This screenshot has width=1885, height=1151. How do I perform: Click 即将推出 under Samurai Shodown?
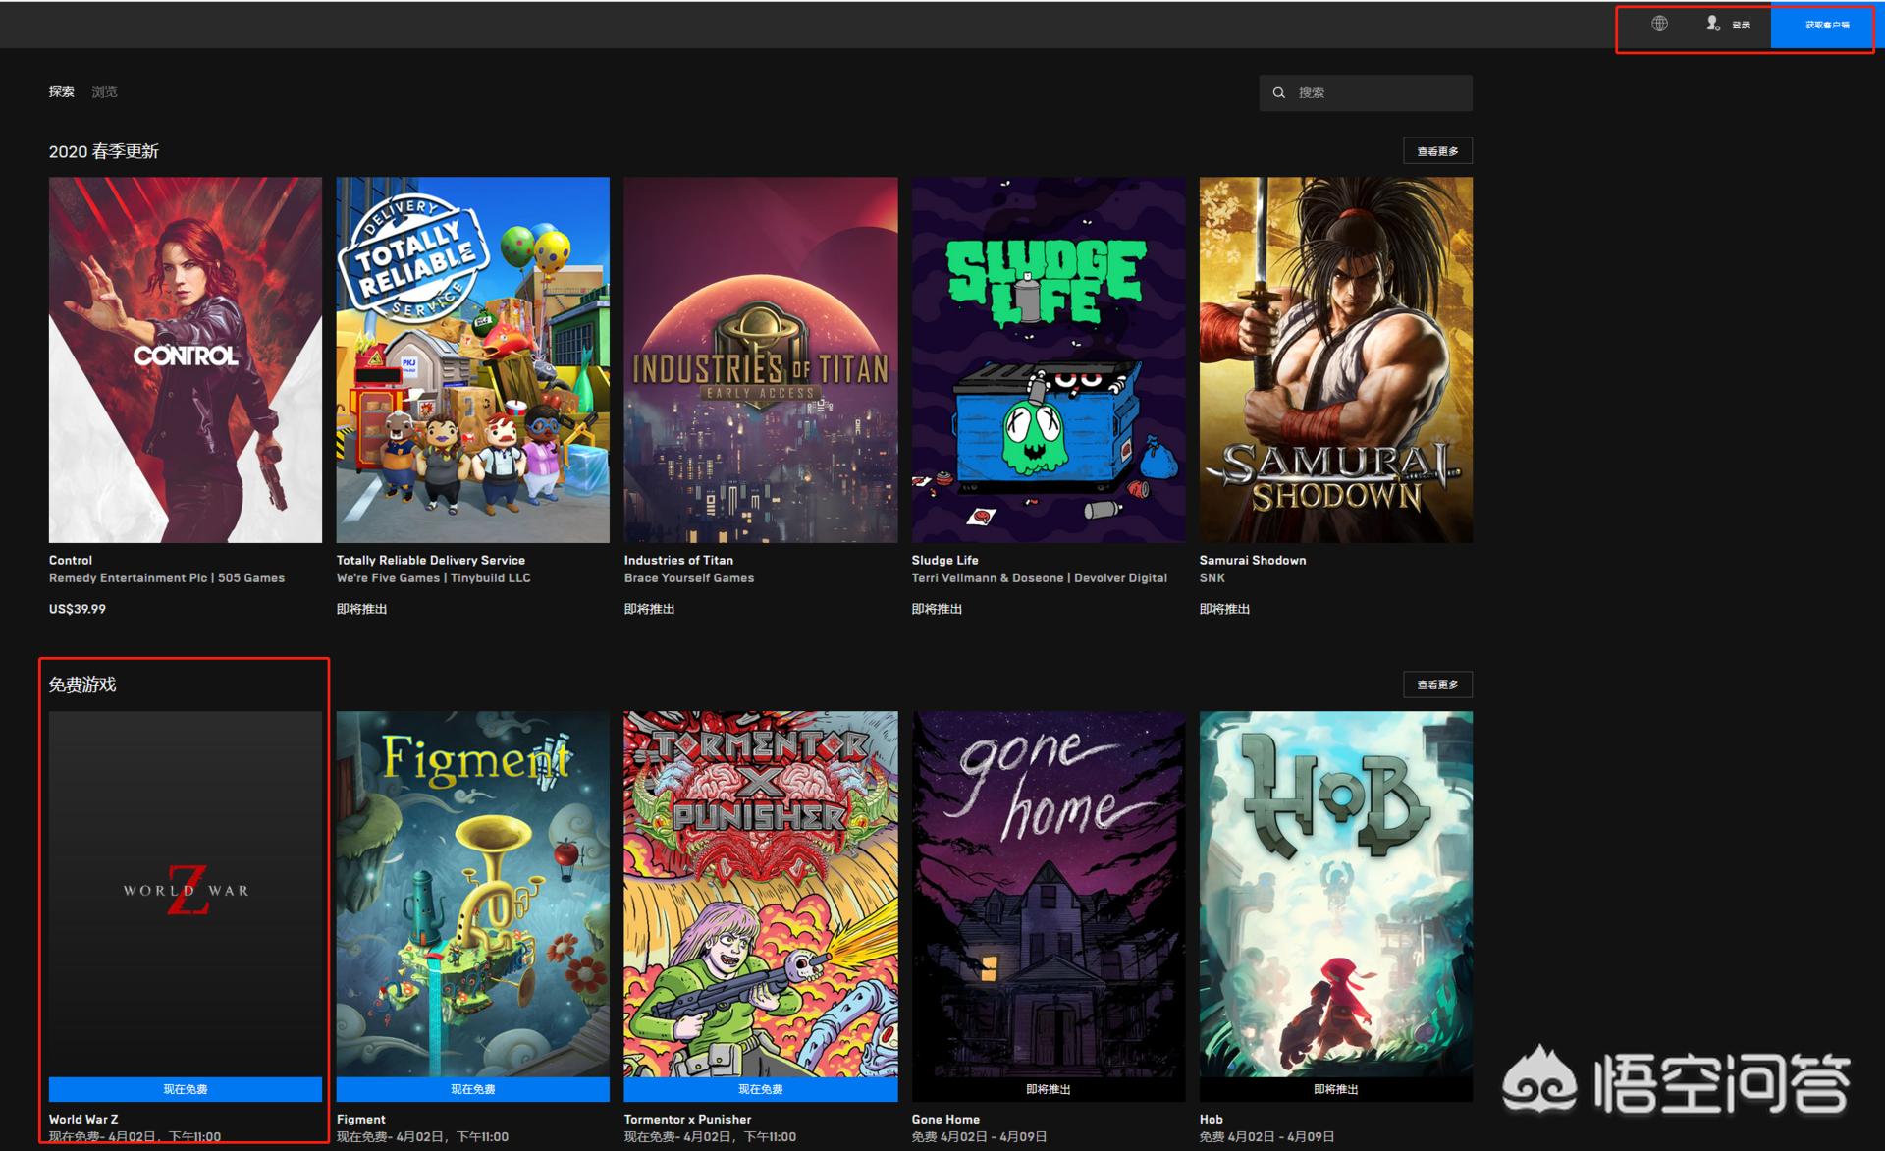point(1225,609)
